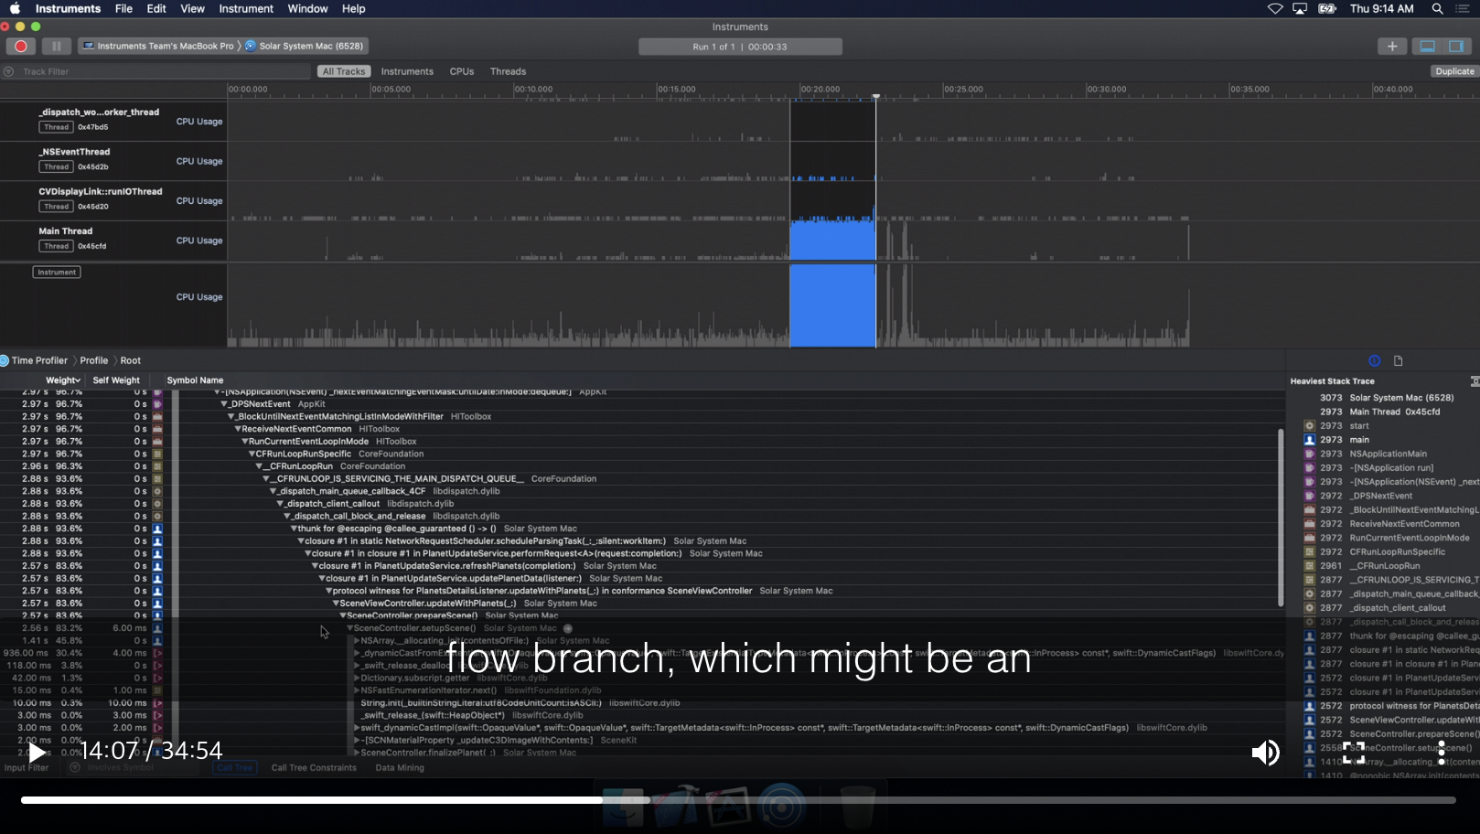Open the document inspector icon beside info
Image resolution: width=1480 pixels, height=834 pixels.
(x=1398, y=360)
